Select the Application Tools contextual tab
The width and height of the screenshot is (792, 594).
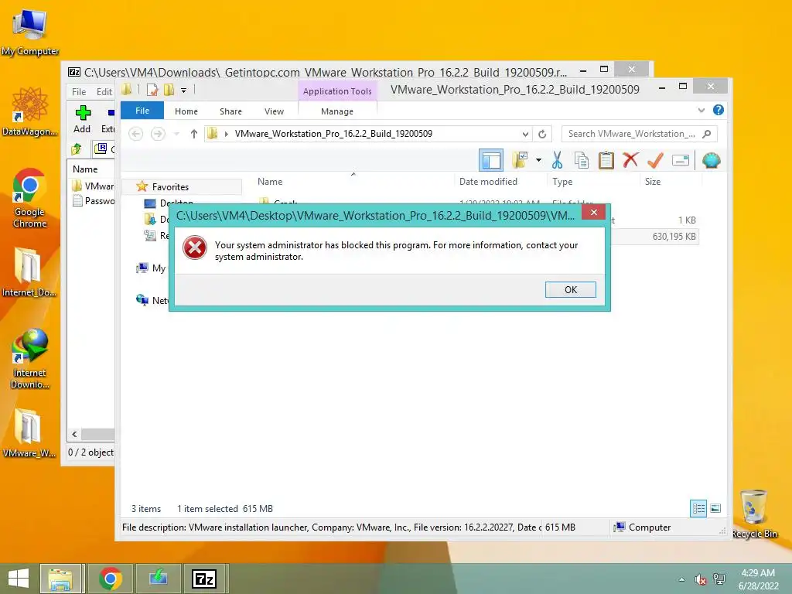pyautogui.click(x=337, y=91)
